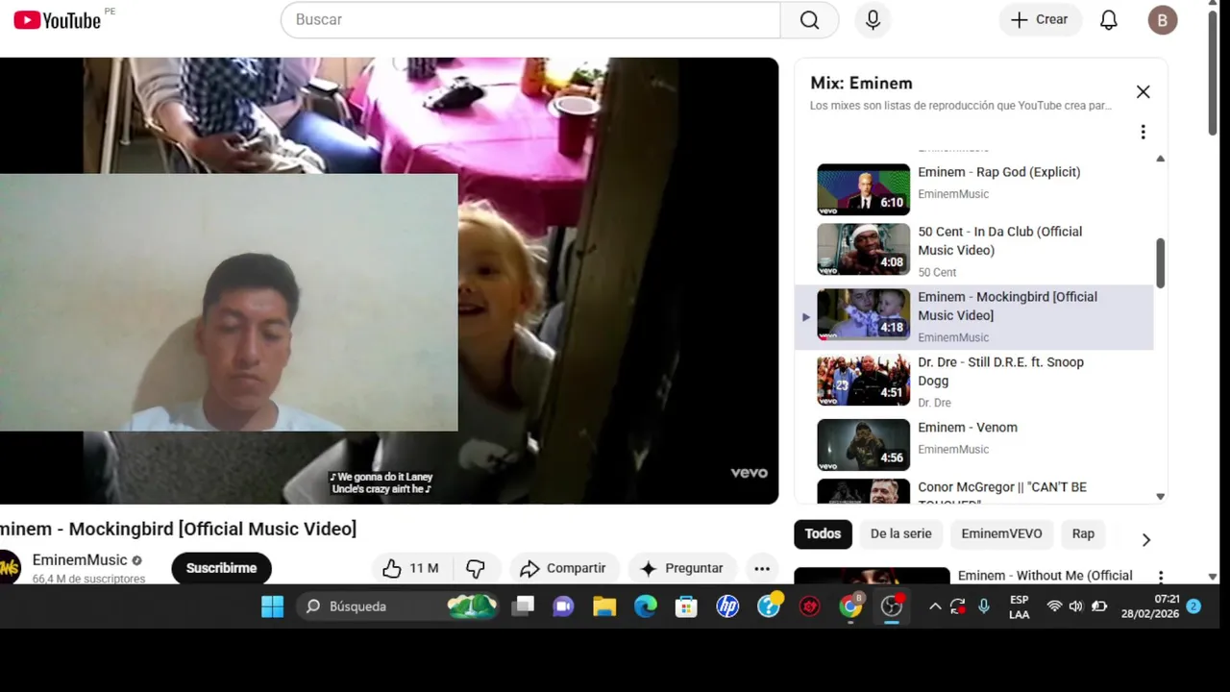This screenshot has height=692, width=1230.
Task: Open the Crear menu
Action: (x=1040, y=19)
